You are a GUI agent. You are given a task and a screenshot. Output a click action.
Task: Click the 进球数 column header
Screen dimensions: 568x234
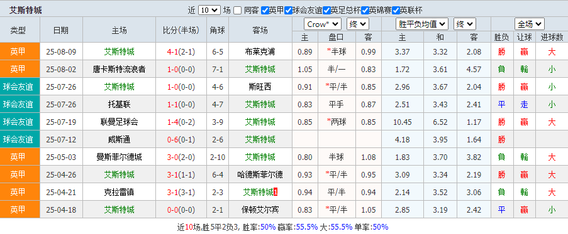[x=552, y=37]
